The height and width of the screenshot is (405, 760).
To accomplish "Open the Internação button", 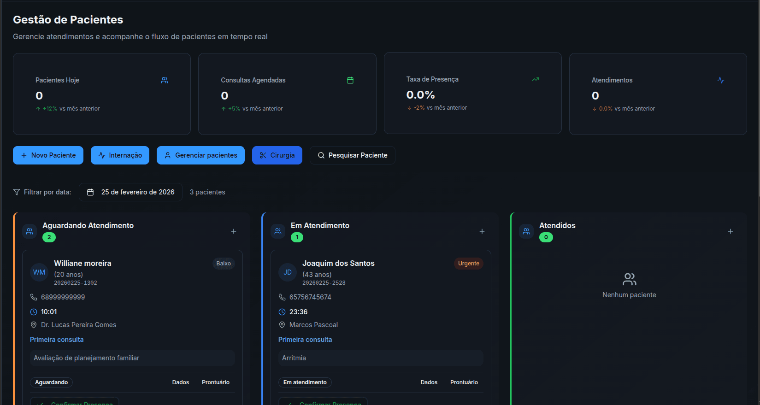I will [x=120, y=155].
